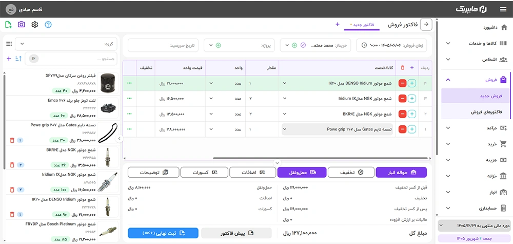The height and width of the screenshot is (244, 513).
Task: Click پیش فاکتور button
Action: [236, 233]
